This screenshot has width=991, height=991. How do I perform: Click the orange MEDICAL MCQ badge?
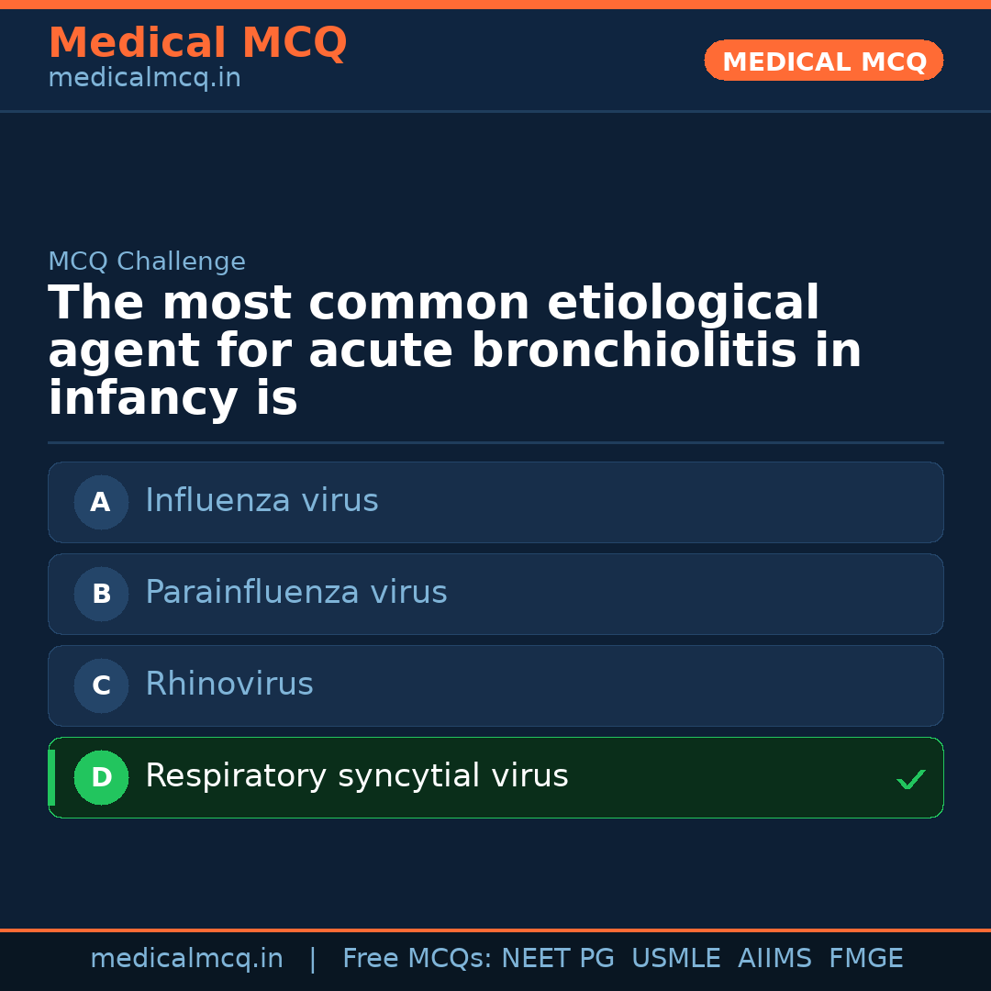coord(823,61)
